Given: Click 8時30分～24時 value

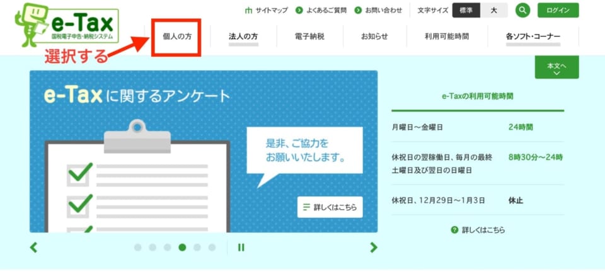Looking at the screenshot, I should click(x=536, y=157).
